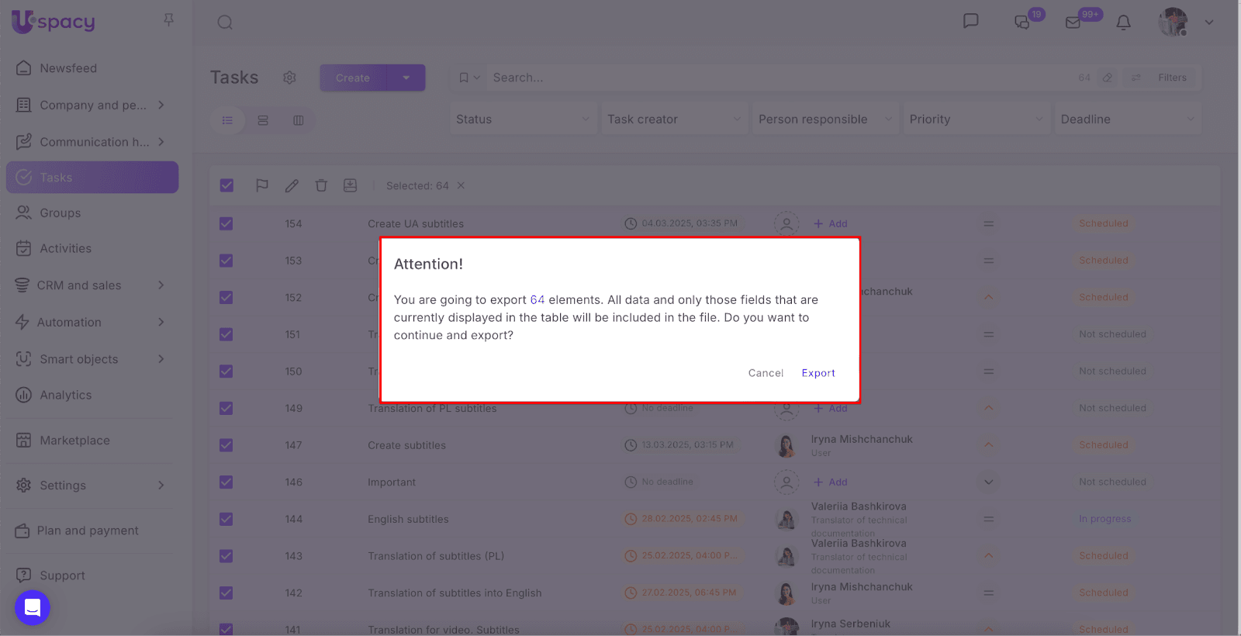The width and height of the screenshot is (1241, 636).
Task: Open Newsfeed in the sidebar
Action: [68, 68]
